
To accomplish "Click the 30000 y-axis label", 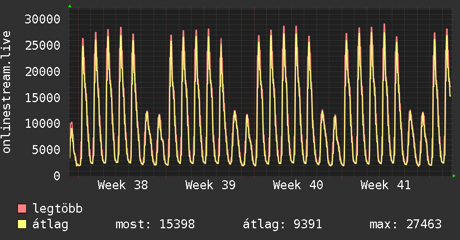I will 42,20.
